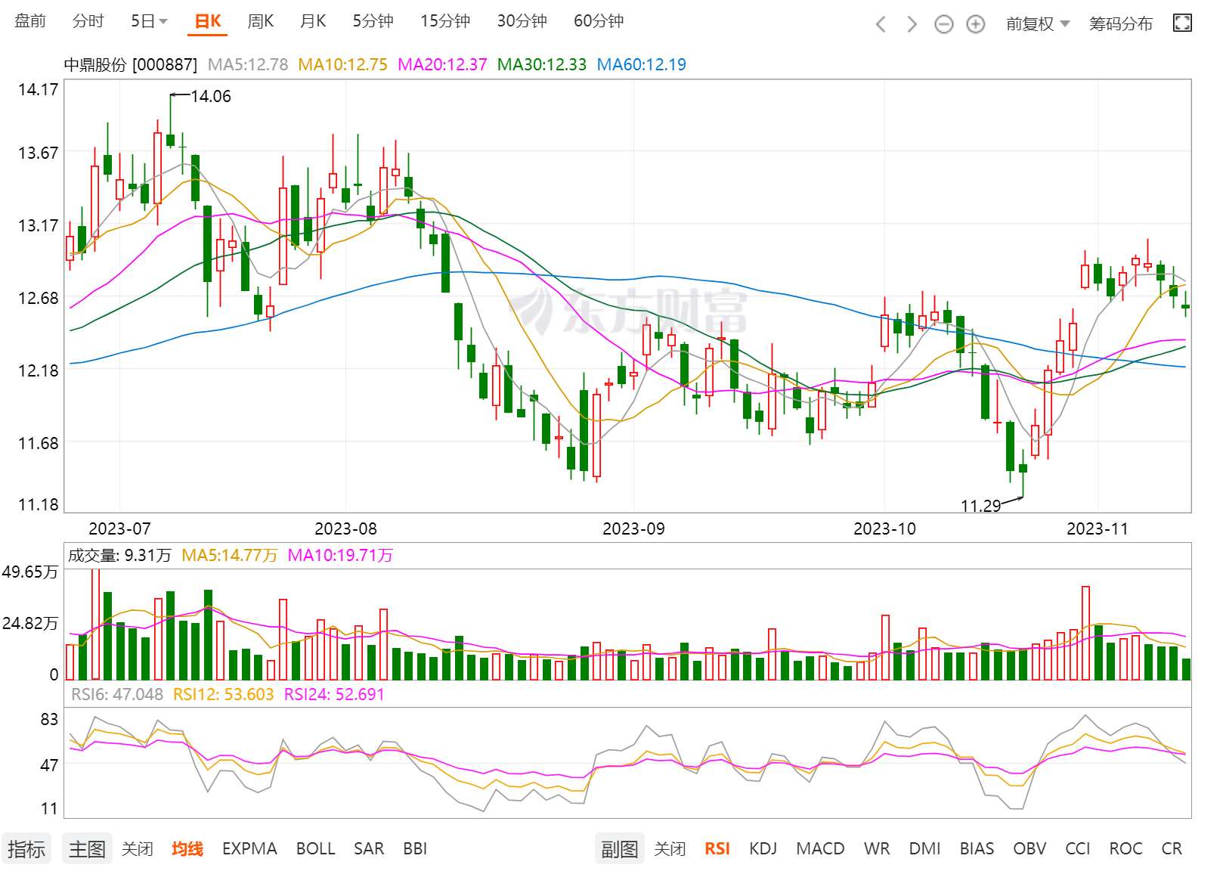Select OBV sub indicator
The height and width of the screenshot is (871, 1223).
(x=1029, y=849)
